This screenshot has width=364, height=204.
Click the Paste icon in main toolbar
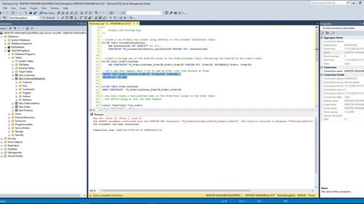(90, 13)
